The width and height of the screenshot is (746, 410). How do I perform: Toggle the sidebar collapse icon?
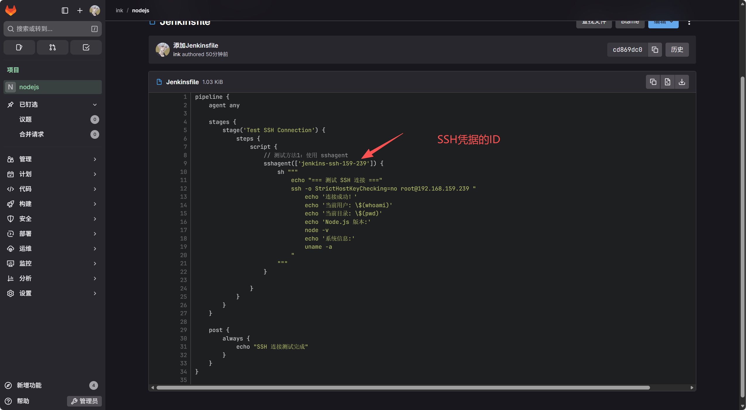point(65,11)
